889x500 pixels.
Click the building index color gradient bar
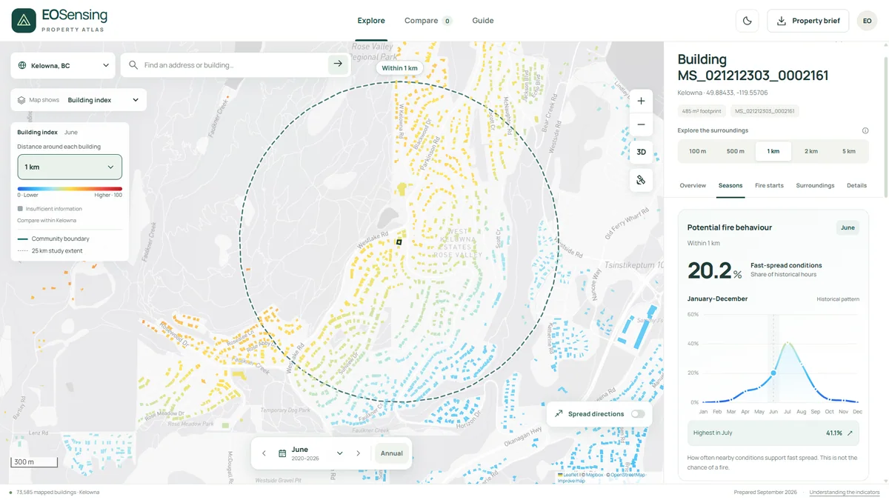tap(70, 189)
